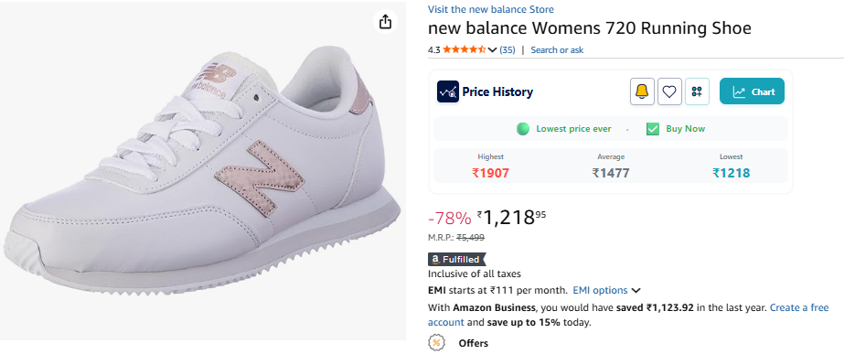Expand the star rating dropdown chevron
This screenshot has width=855, height=354.
(x=492, y=50)
